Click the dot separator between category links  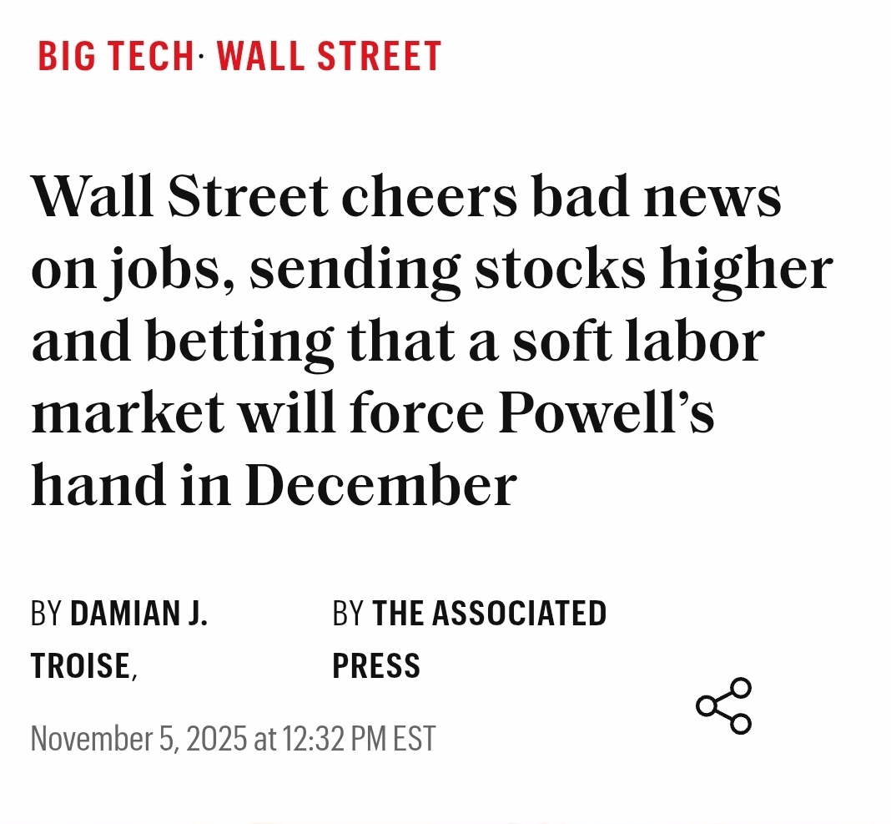(x=203, y=57)
